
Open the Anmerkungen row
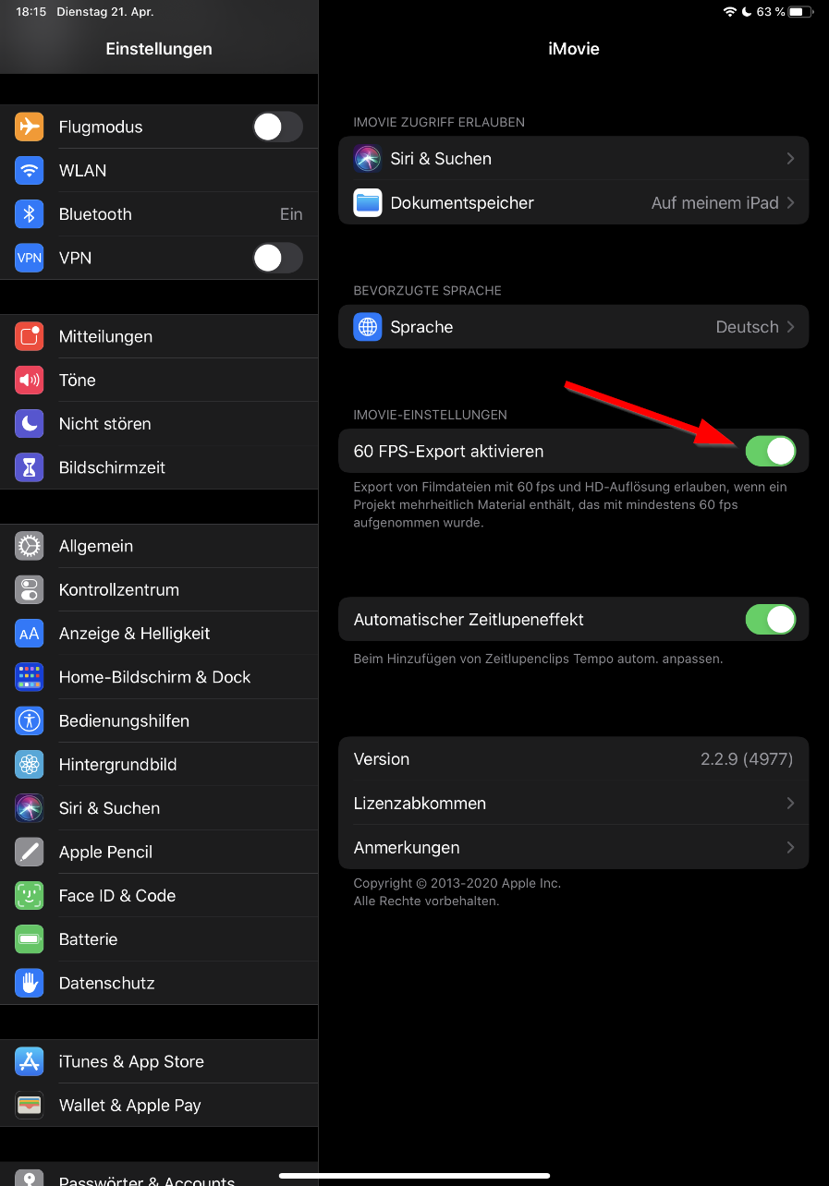click(x=573, y=848)
